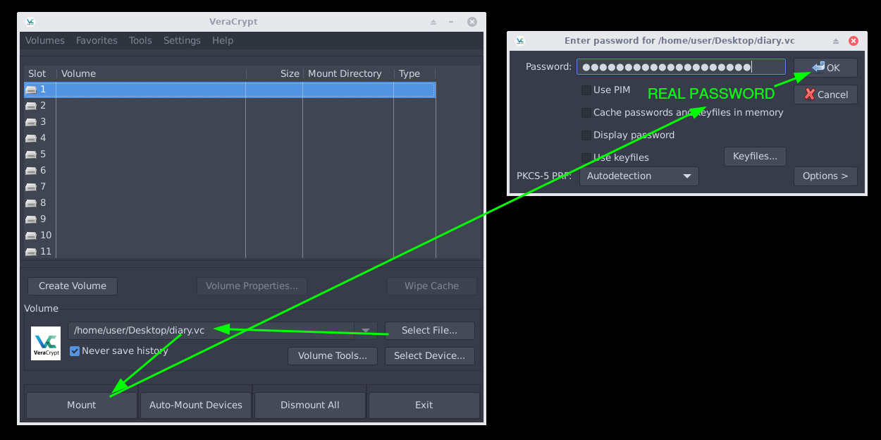This screenshot has width=881, height=440.
Task: Select drive slot 6 icon
Action: click(x=31, y=171)
